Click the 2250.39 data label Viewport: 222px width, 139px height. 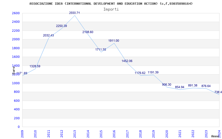click(x=61, y=26)
